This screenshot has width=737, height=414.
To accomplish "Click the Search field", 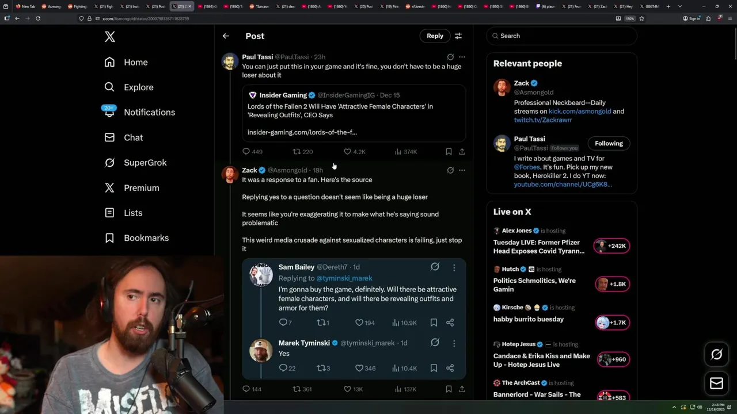I will [x=562, y=36].
